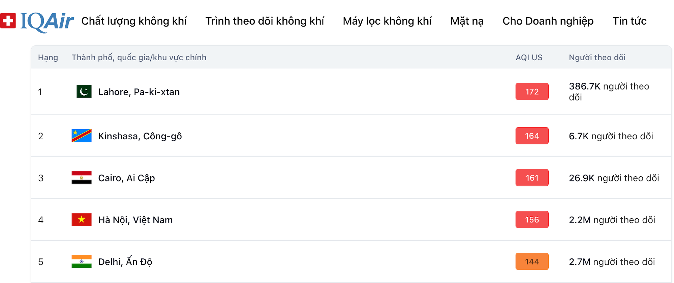Open Lahore, Pa-ki-xtan city link

[x=139, y=92]
